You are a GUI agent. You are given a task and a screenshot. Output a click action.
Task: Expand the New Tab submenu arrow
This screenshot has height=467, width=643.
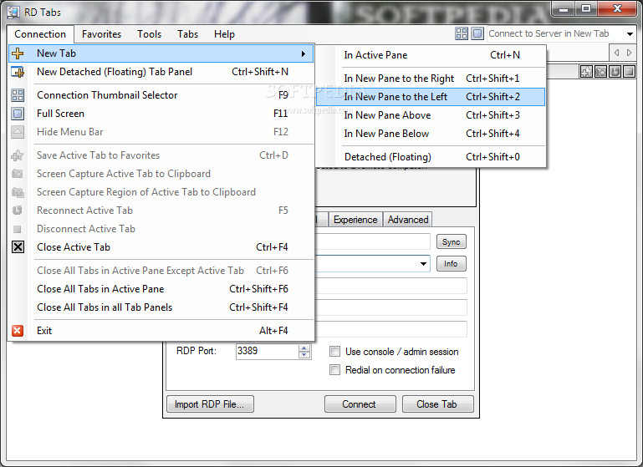(x=304, y=53)
